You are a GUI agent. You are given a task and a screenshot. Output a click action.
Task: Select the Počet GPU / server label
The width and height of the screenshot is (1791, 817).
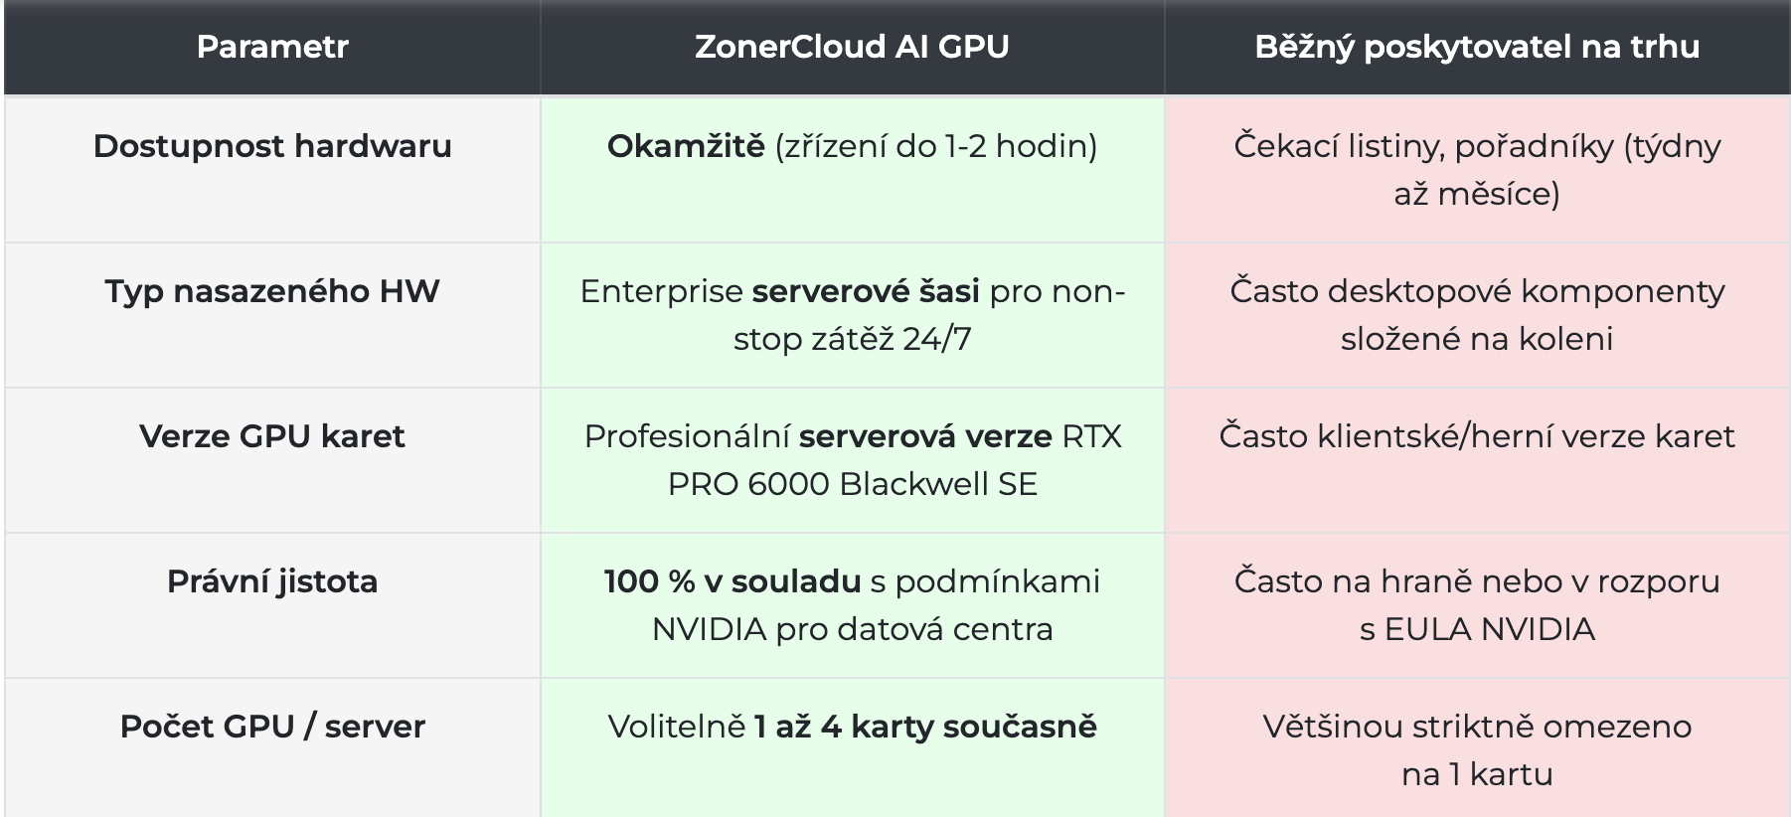[272, 727]
